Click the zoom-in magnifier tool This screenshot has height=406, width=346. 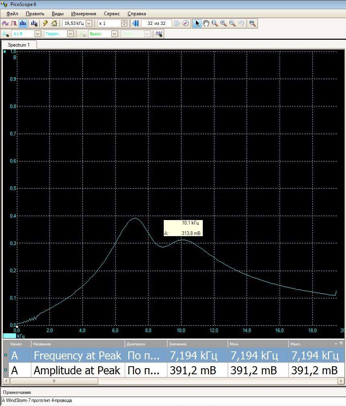224,23
